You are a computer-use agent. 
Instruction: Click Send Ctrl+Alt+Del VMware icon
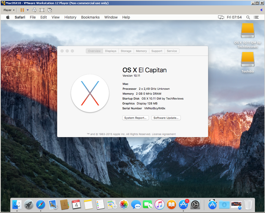(34, 10)
